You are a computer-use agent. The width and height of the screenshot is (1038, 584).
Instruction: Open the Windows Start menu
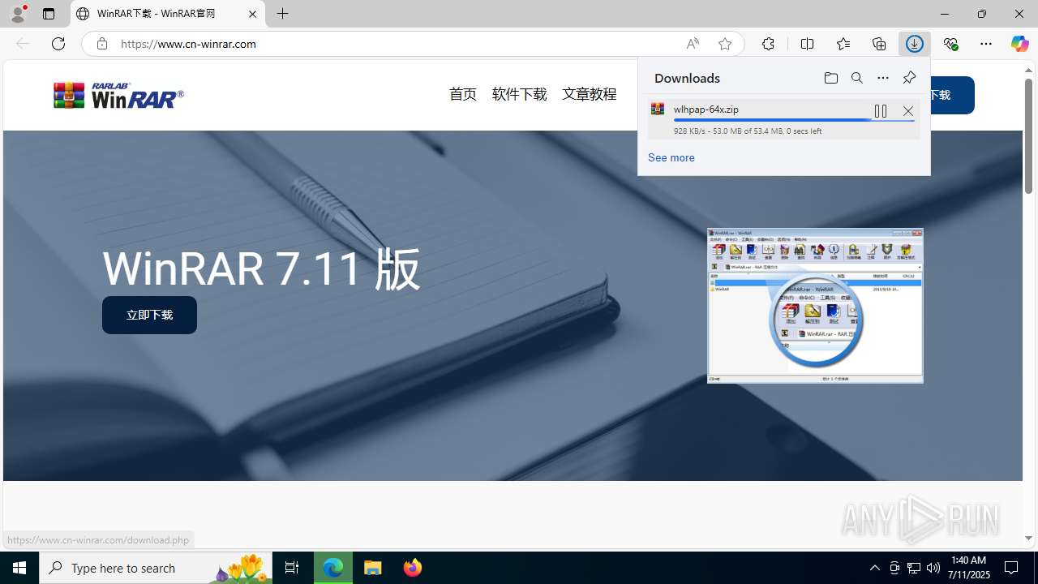coord(19,568)
